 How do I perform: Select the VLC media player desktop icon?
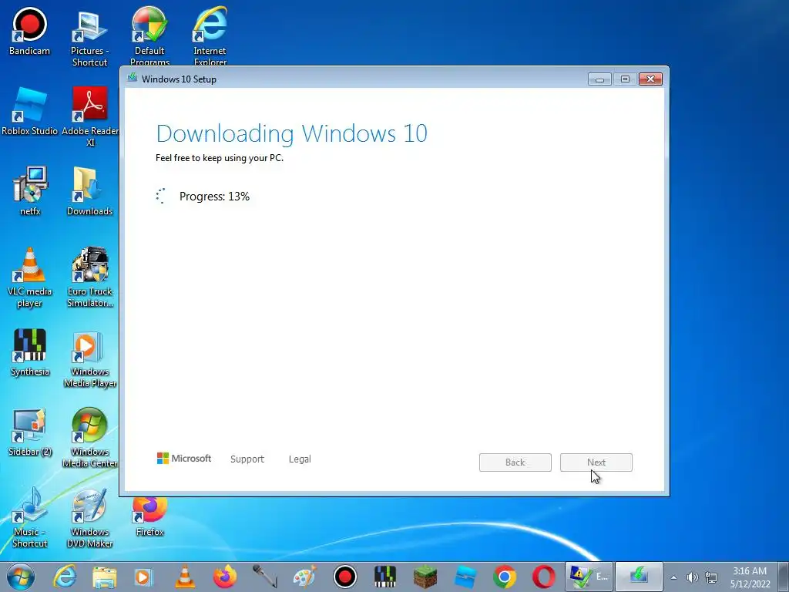30,277
